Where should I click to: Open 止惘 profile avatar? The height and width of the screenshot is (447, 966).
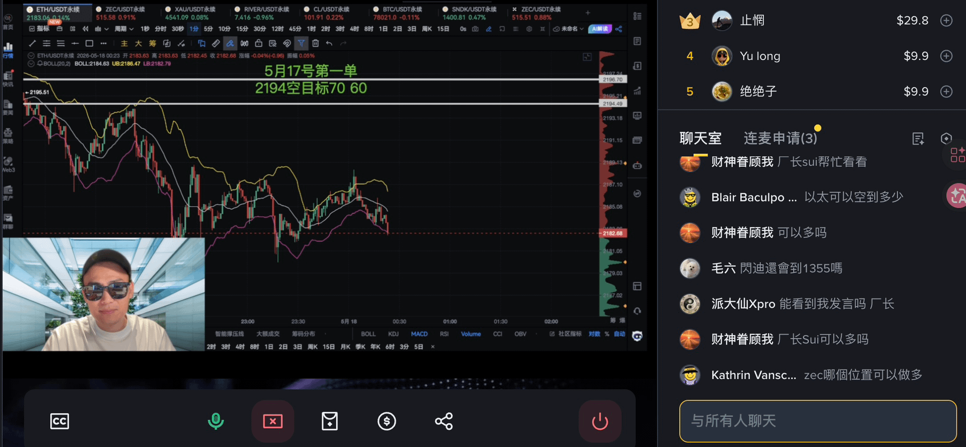[x=722, y=21]
